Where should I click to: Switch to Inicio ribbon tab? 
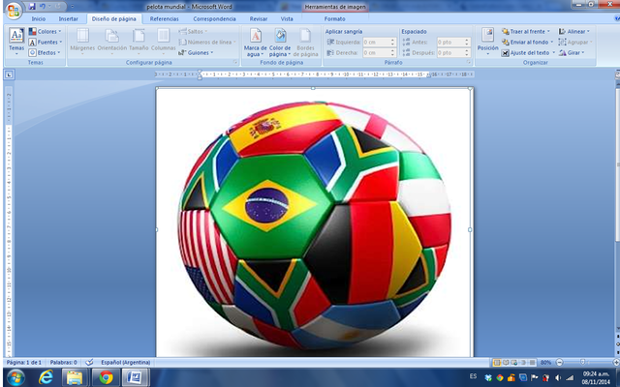pyautogui.click(x=39, y=18)
